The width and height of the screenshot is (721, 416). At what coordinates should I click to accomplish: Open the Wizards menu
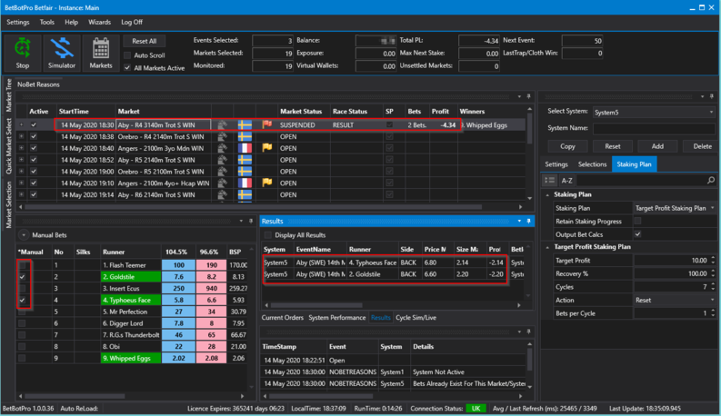(x=99, y=21)
